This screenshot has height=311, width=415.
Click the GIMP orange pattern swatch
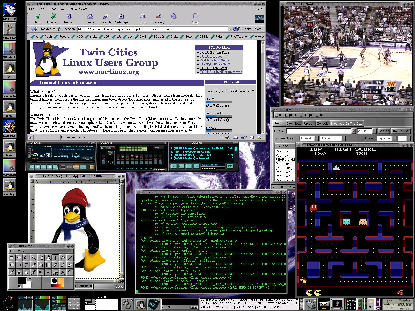coord(61,281)
